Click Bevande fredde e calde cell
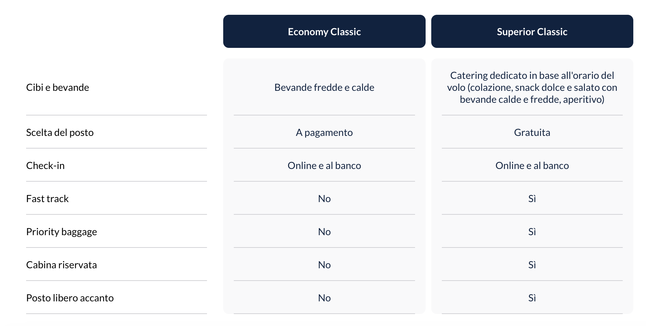646x326 pixels. pyautogui.click(x=324, y=87)
